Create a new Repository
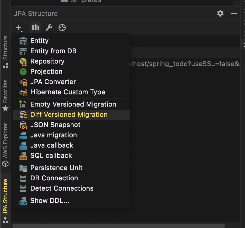The image size is (245, 228). [x=71, y=61]
